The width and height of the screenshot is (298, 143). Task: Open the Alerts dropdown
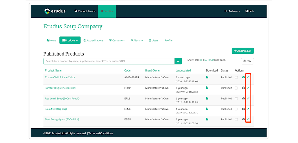tap(136, 41)
